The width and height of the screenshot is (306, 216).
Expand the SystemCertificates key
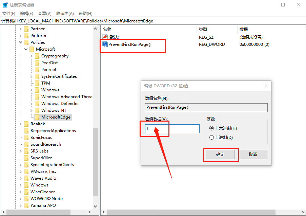point(32,76)
